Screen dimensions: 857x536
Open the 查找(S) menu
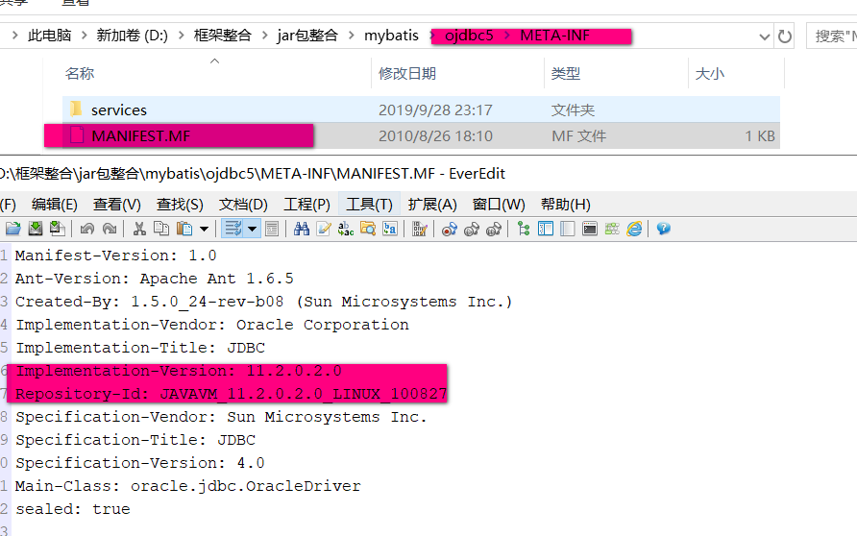click(180, 205)
